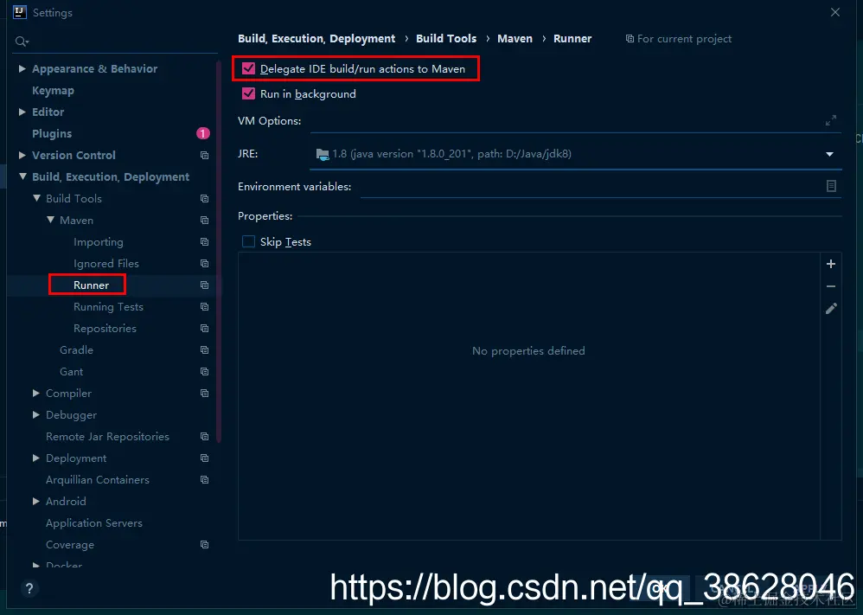Click Build, Execution, Deployment breadcrumb
Screen dimensions: 863x615
tap(316, 39)
